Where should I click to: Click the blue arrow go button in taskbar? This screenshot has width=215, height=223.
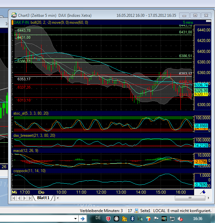click(x=83, y=219)
